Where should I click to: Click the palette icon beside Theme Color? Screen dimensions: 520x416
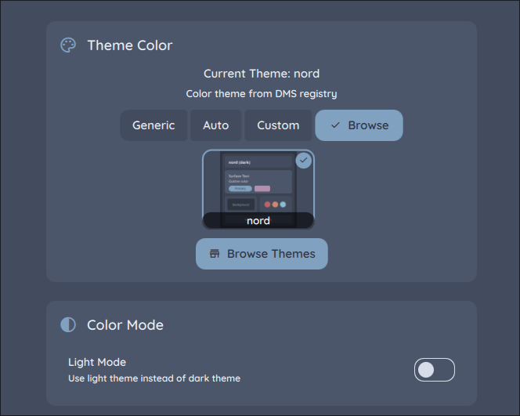[x=68, y=45]
